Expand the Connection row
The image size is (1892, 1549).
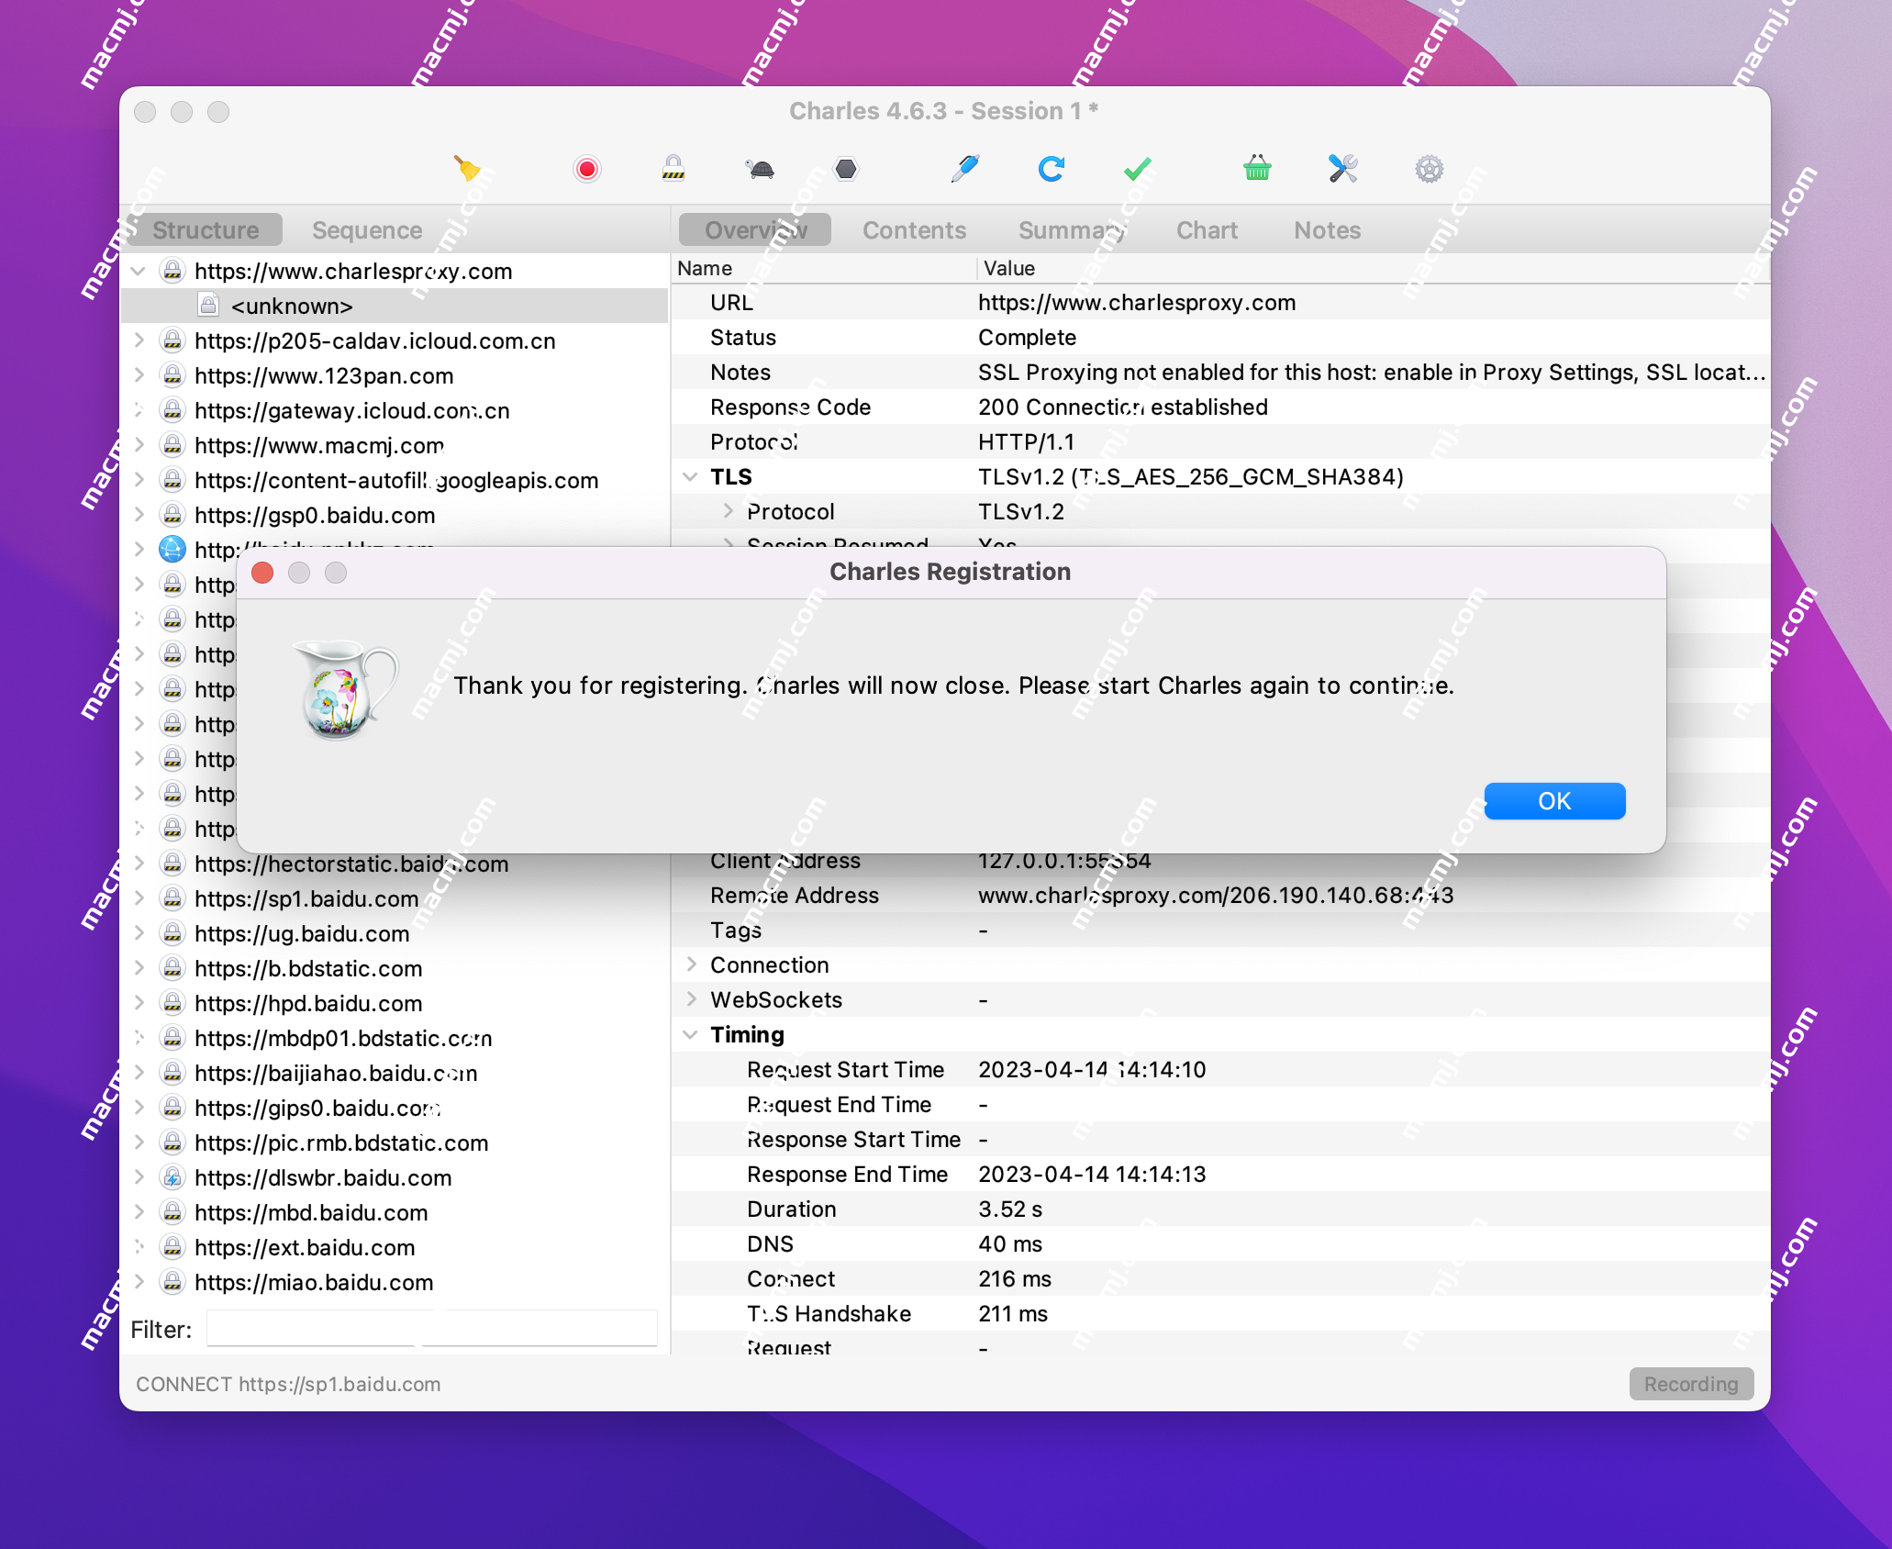pyautogui.click(x=691, y=964)
